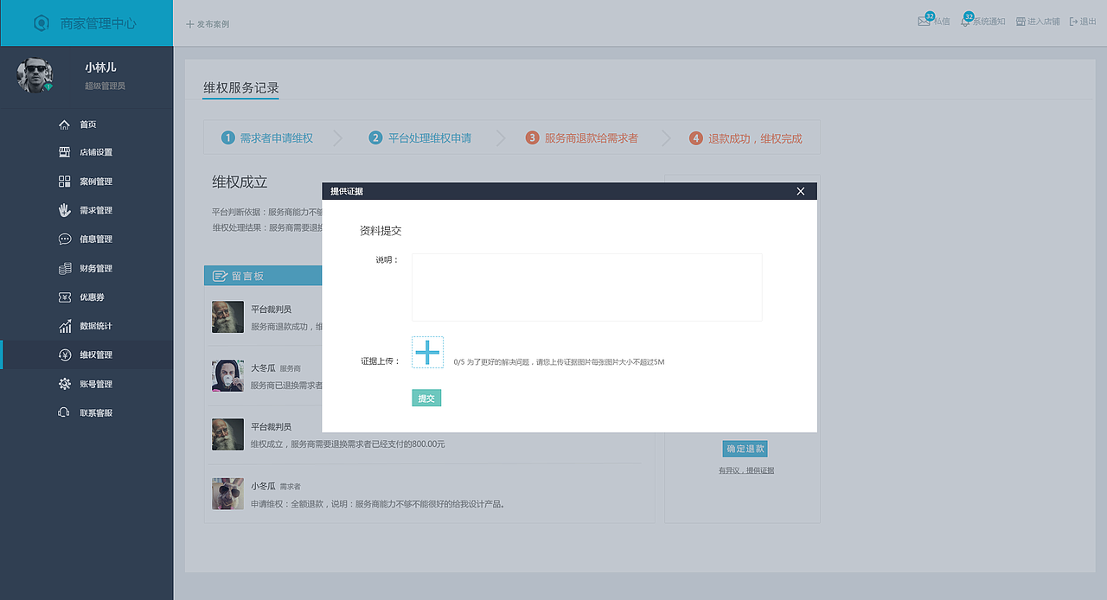The image size is (1107, 600).
Task: Click the 商家管理中心 title text
Action: click(98, 23)
